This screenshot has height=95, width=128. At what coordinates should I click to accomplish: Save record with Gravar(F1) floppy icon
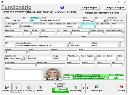point(6,88)
